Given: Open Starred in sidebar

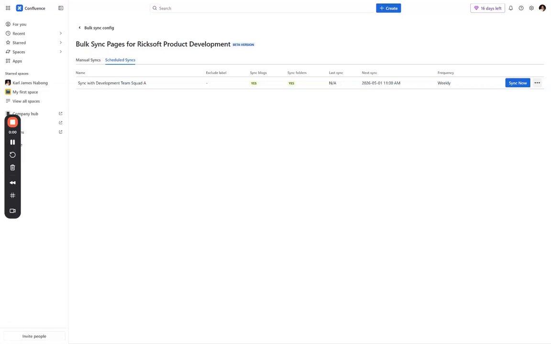Looking at the screenshot, I should point(19,43).
